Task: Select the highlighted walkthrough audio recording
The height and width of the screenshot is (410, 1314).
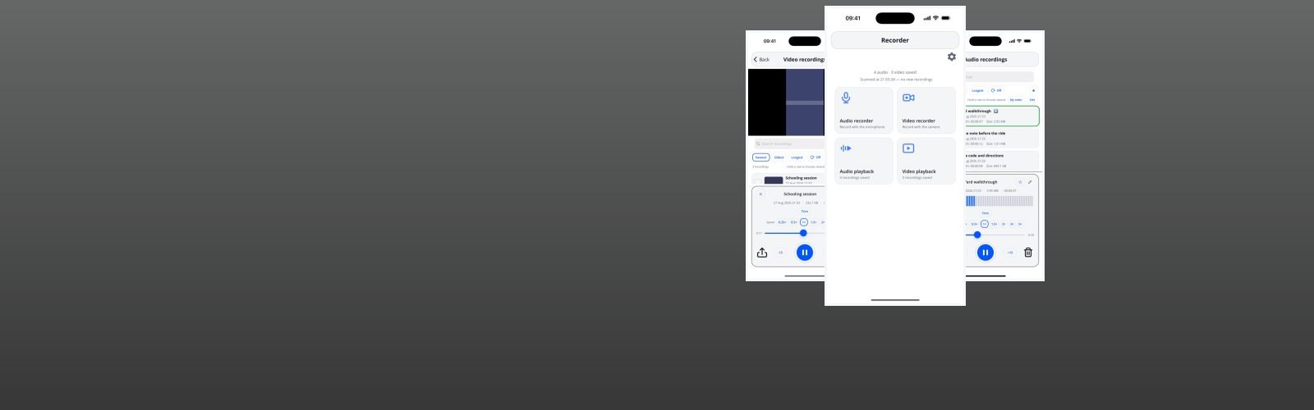Action: [1002, 116]
